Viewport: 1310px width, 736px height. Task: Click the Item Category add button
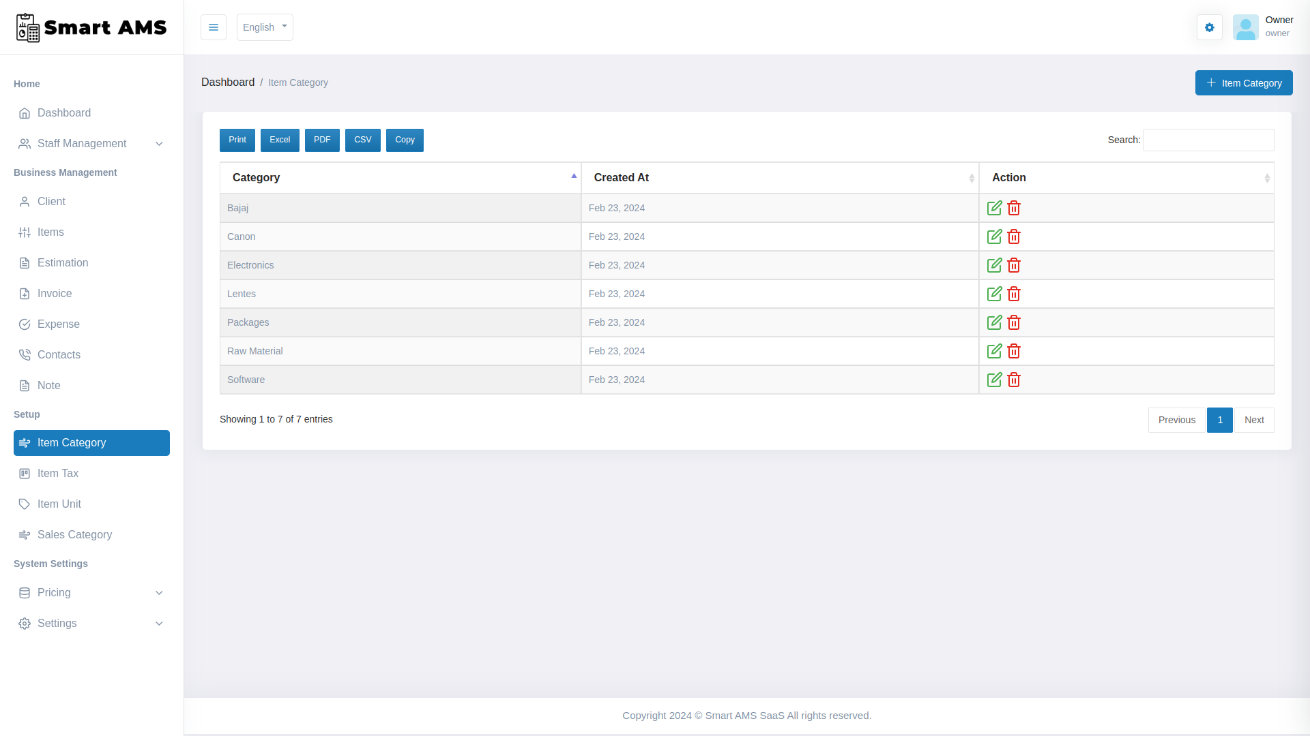point(1244,82)
